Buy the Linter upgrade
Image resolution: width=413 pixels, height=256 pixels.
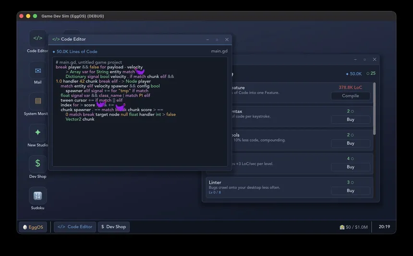coord(350,190)
